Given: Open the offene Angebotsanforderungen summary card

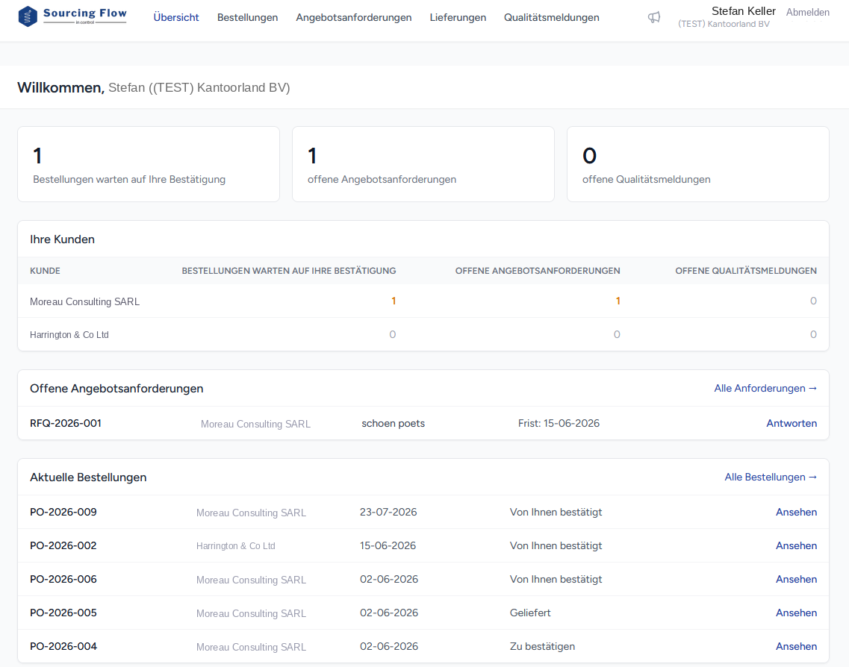Looking at the screenshot, I should click(x=423, y=164).
